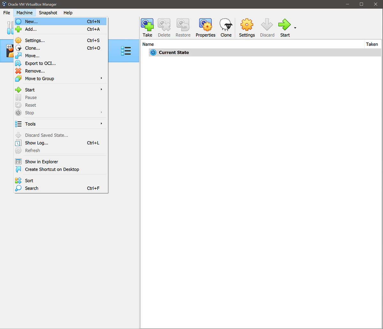The image size is (383, 329).
Task: Click the selected VM's 64-bit OS icon
Action: coord(10,51)
